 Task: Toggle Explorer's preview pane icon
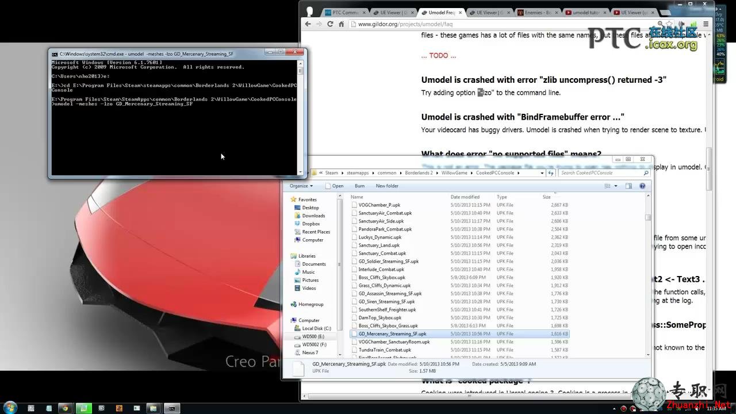pyautogui.click(x=628, y=186)
